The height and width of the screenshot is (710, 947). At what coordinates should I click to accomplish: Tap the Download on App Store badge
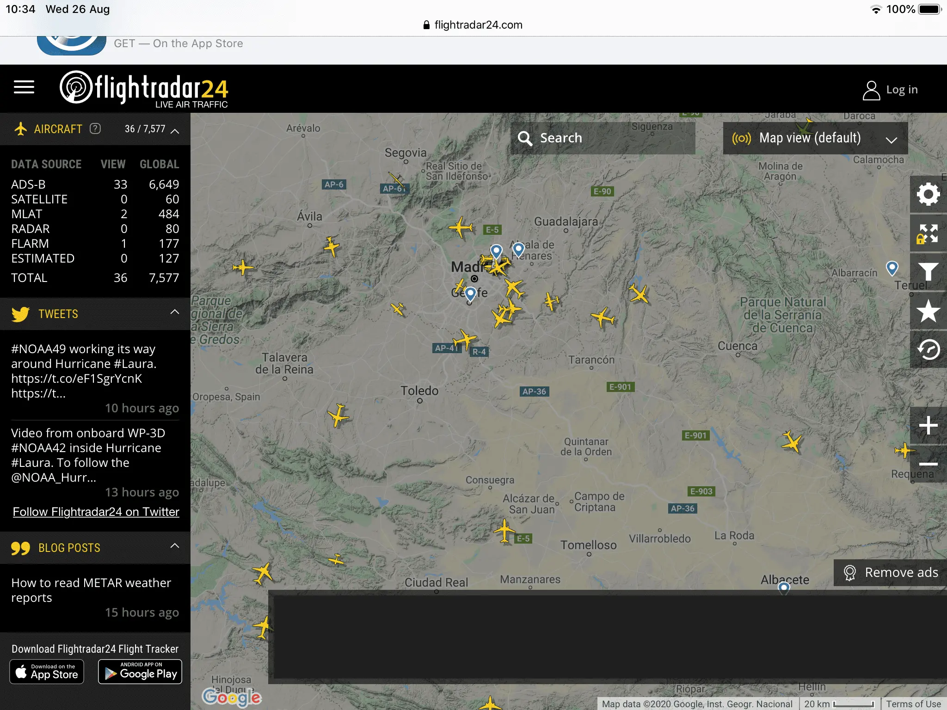point(47,671)
